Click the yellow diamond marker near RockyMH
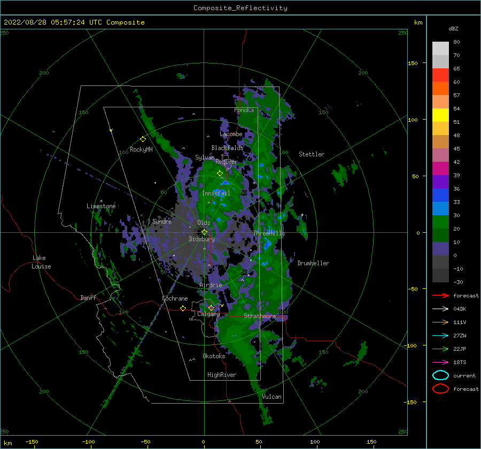The width and height of the screenshot is (481, 449). point(143,139)
